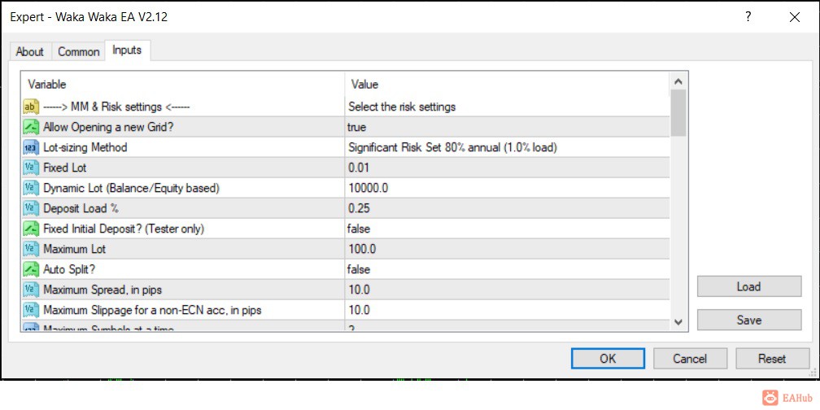Click the Maximum Lot value 100.0
The image size is (820, 410).
[x=362, y=249]
